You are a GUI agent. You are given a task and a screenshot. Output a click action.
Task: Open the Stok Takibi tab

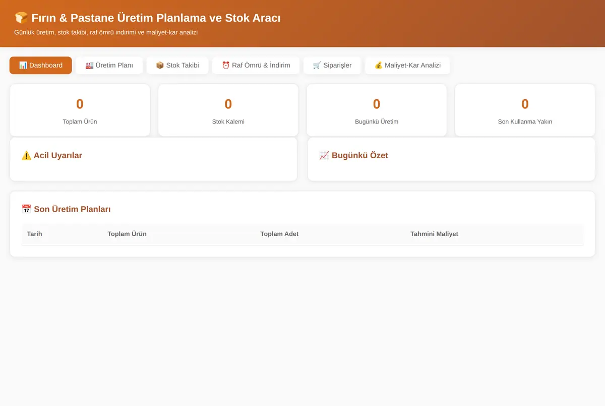pos(177,65)
